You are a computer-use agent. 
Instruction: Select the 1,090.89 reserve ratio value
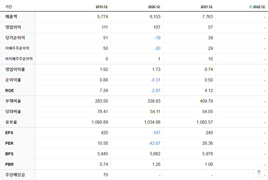(x=100, y=122)
